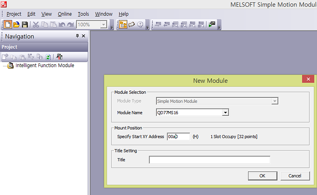Click the Title text field
The width and height of the screenshot is (317, 195).
(x=209, y=159)
